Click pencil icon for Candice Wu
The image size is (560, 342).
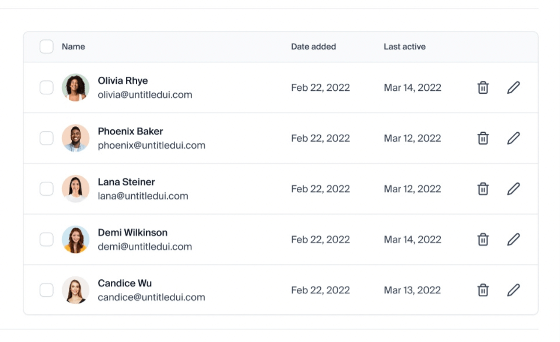coord(513,290)
